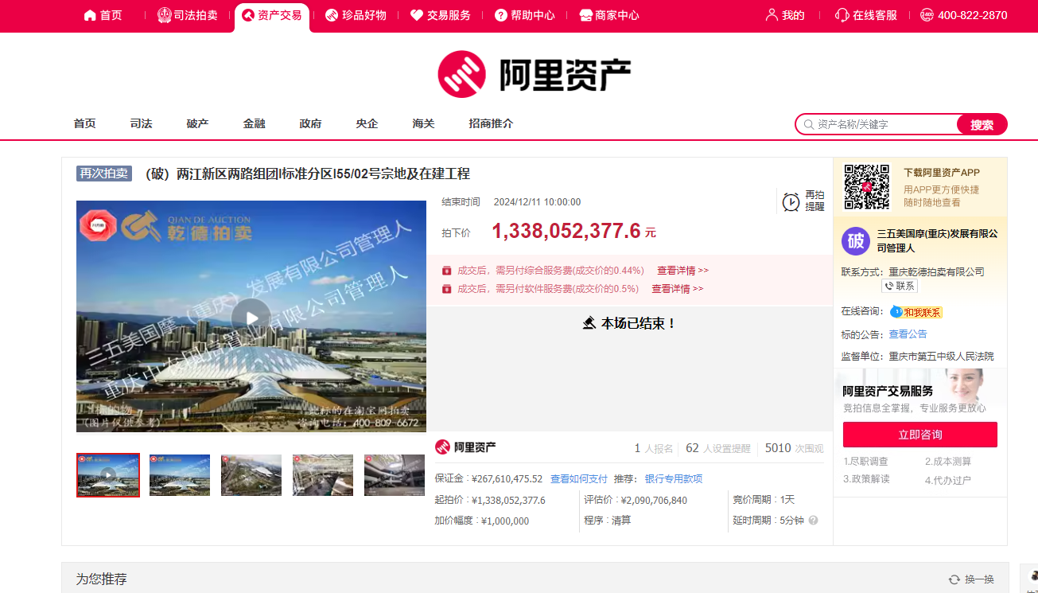
Task: Click the 我的 user profile icon
Action: click(771, 15)
